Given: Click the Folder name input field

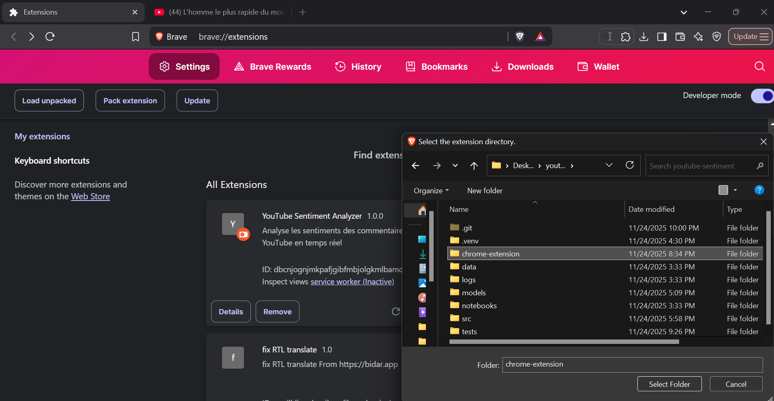Looking at the screenshot, I should (x=633, y=365).
